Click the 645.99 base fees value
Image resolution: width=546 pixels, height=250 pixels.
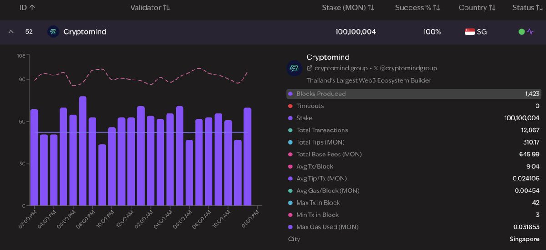tap(530, 154)
